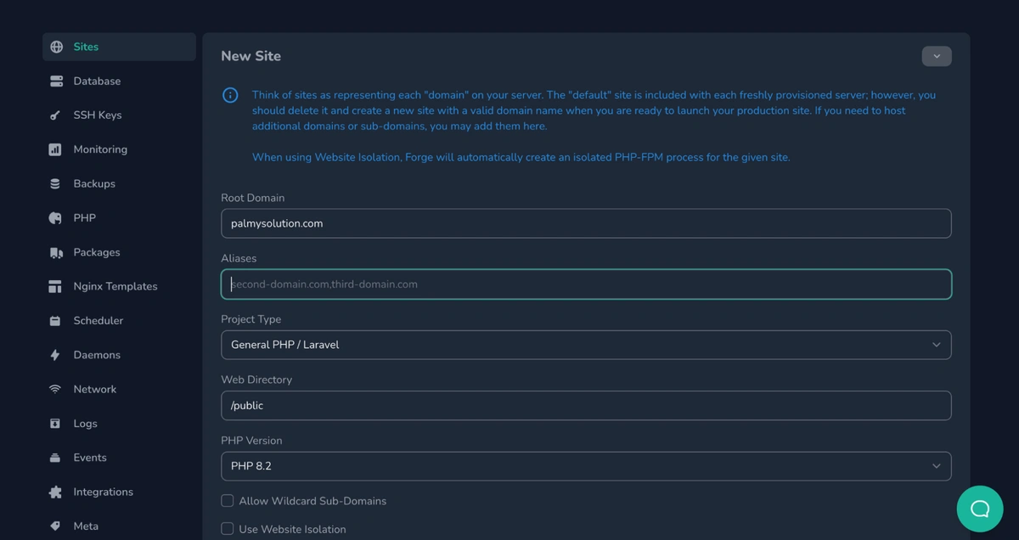Image resolution: width=1019 pixels, height=540 pixels.
Task: Enable Allow Wildcard Sub-Domains checkbox
Action: (228, 501)
